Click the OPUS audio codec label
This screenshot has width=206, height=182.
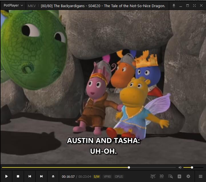coord(119,177)
